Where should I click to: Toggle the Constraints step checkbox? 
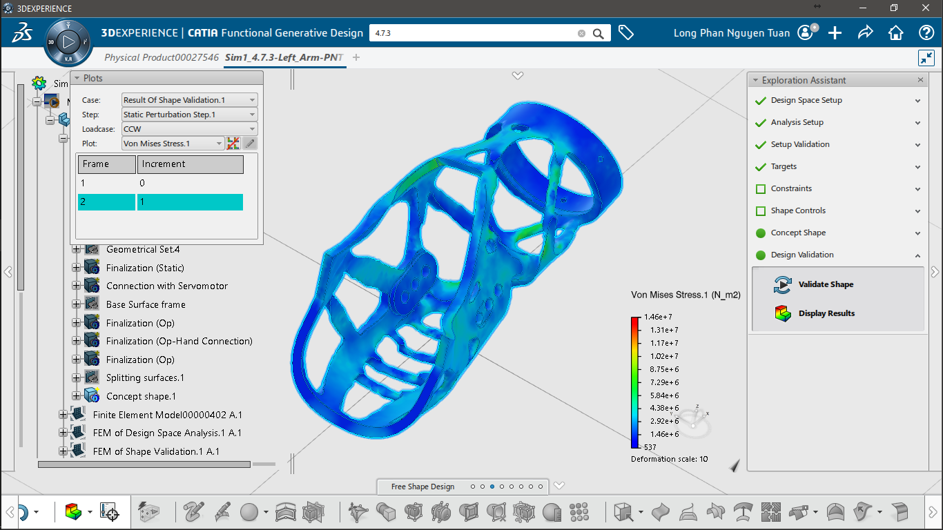tap(761, 189)
